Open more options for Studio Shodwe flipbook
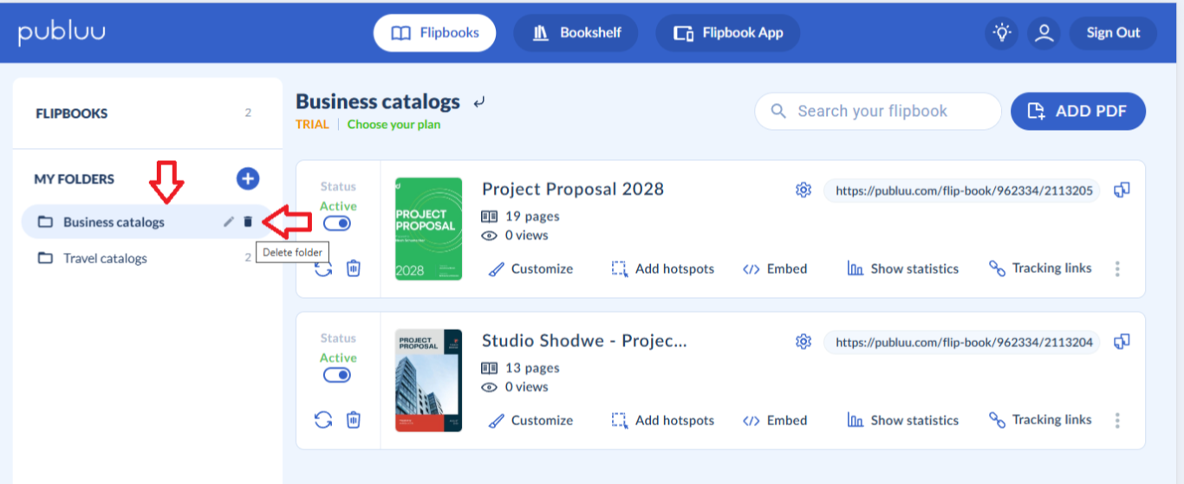Screen dimensions: 1184x484 click(1117, 420)
